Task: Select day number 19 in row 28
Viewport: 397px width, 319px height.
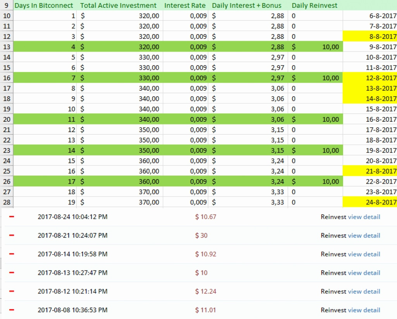Action: click(x=45, y=202)
